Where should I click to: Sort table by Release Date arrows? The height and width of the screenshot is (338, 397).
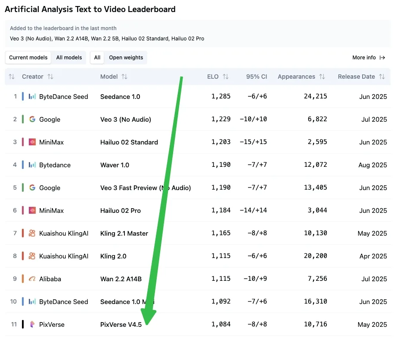382,77
